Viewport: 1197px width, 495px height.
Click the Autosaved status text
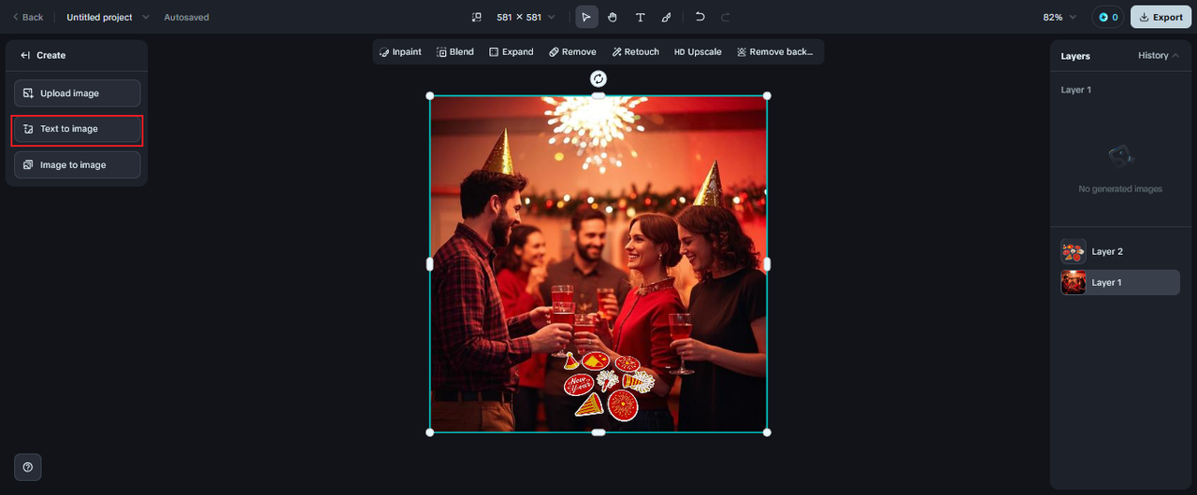click(x=187, y=17)
